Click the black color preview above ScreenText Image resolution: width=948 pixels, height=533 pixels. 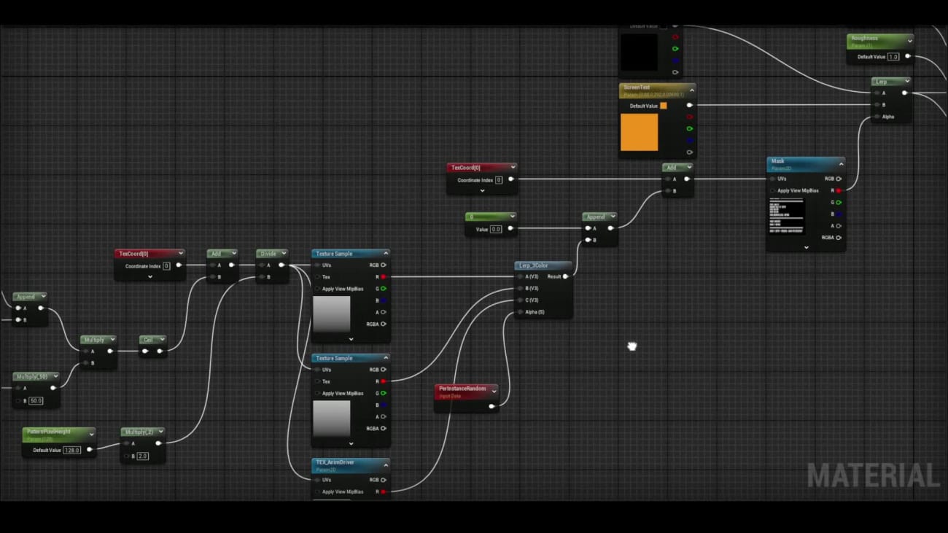point(639,52)
